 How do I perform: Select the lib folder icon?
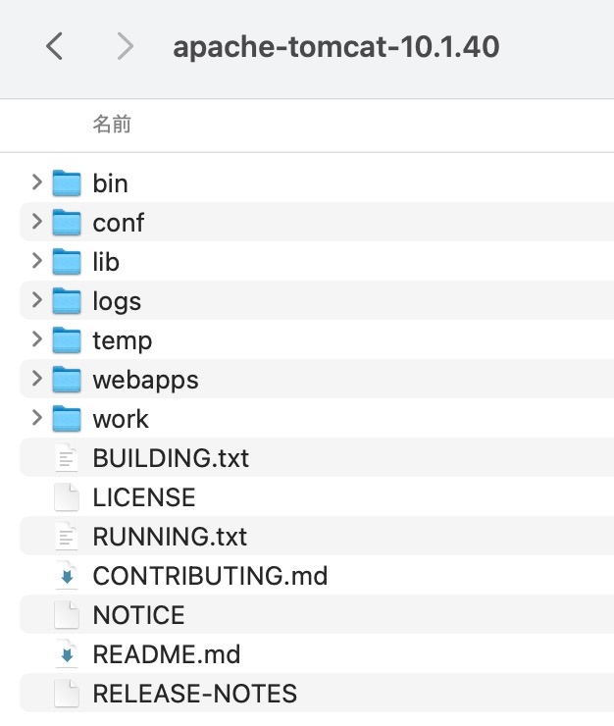67,262
